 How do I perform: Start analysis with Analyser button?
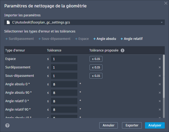tap(155, 125)
